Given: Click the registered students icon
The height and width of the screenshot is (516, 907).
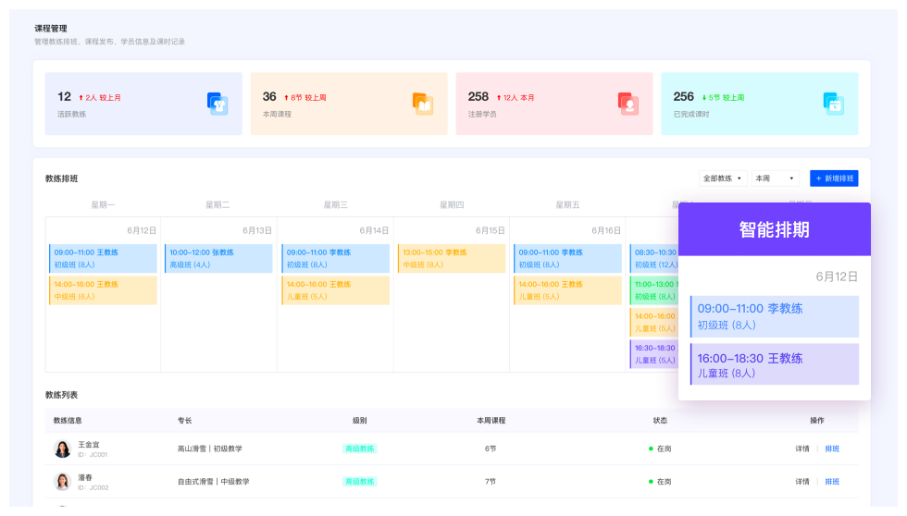Looking at the screenshot, I should [628, 104].
